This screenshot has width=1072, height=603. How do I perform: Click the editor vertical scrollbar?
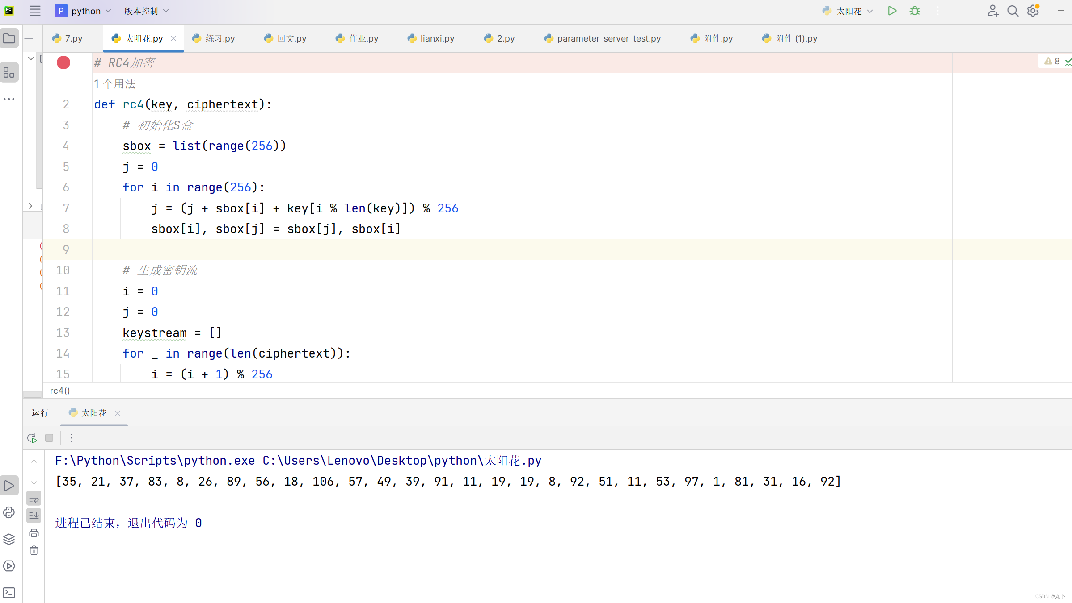pos(39,121)
